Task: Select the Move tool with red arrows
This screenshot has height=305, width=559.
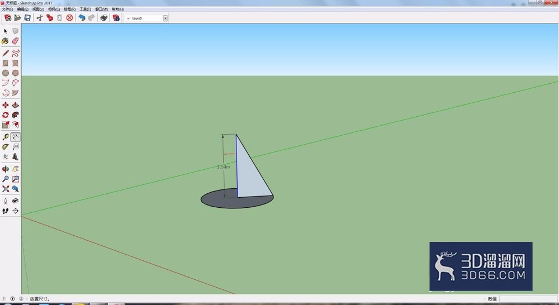Action: click(x=6, y=105)
